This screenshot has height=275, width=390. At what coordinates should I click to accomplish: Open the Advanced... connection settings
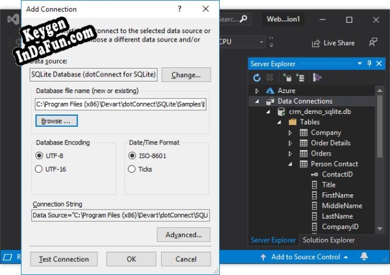(184, 235)
